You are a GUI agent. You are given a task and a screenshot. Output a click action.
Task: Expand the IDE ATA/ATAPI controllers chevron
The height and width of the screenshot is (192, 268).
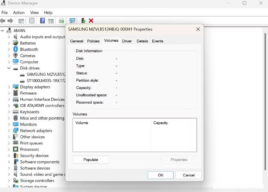click(9, 106)
